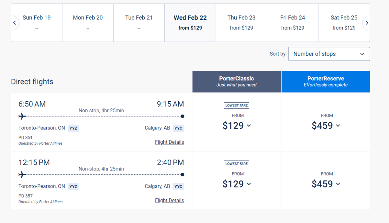Expand the $459 PorterReserve fare for 12:15 PM flight
This screenshot has height=223, width=389.
pos(326,184)
